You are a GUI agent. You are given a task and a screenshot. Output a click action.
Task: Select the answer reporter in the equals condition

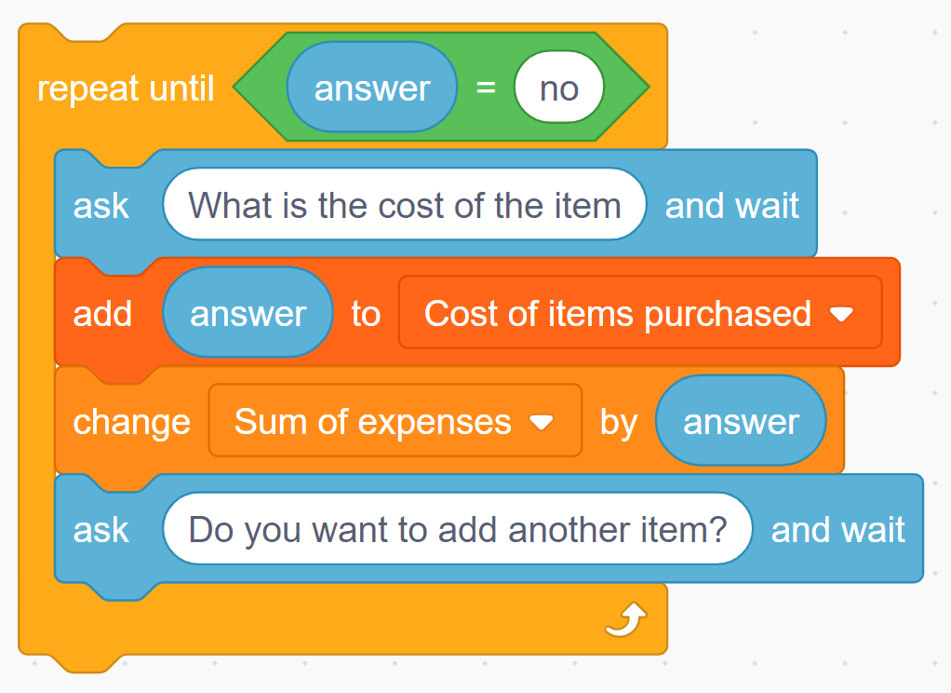tap(372, 89)
